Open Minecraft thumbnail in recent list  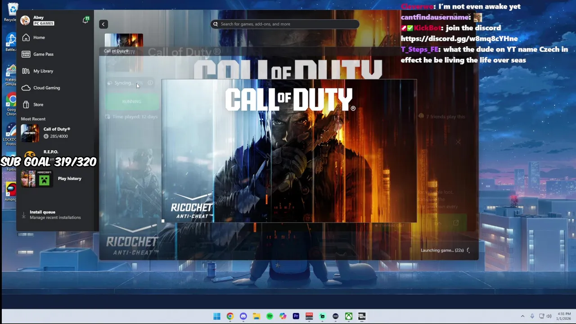point(44,180)
